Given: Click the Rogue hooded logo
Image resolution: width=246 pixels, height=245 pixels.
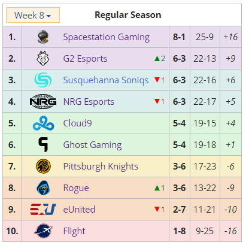Looking at the screenshot, I should tap(43, 188).
